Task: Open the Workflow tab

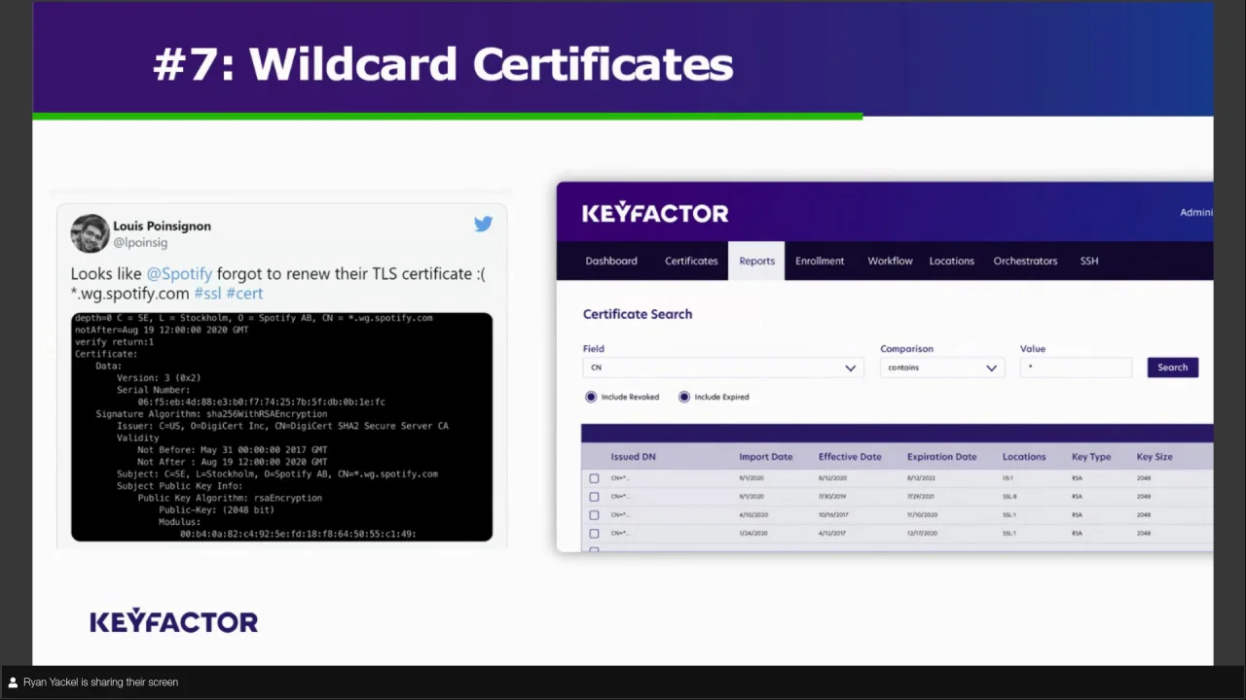Action: pos(890,261)
